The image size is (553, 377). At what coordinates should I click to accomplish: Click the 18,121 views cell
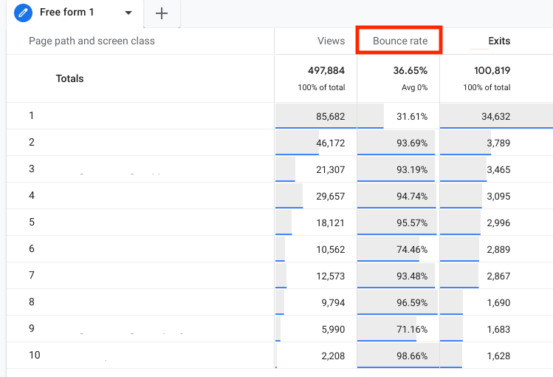click(x=316, y=223)
